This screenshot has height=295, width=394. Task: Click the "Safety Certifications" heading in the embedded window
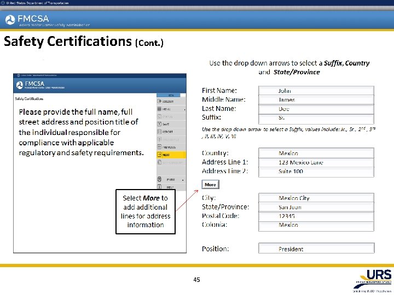(x=29, y=99)
